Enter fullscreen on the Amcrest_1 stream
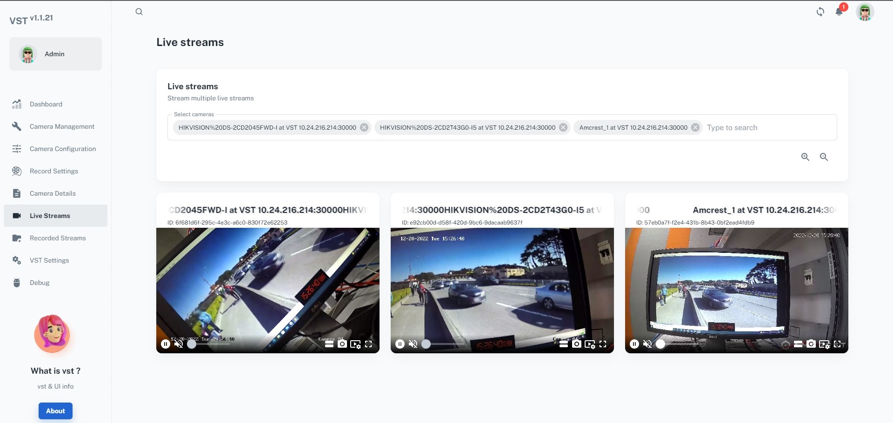 point(839,344)
